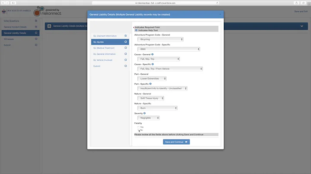The height and width of the screenshot is (174, 311).
Task: Click the plus icon on General Liability banner
Action: pyautogui.click(x=49, y=26)
